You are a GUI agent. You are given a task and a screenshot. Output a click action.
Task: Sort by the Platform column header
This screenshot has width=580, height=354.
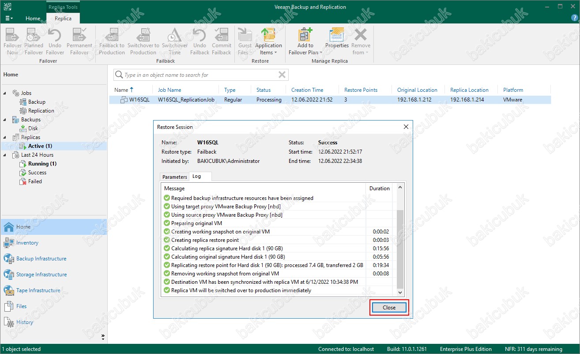(x=513, y=90)
